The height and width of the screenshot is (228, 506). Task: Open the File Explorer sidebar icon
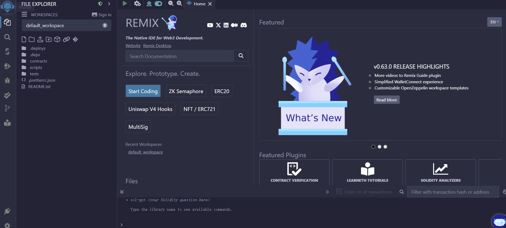click(7, 22)
